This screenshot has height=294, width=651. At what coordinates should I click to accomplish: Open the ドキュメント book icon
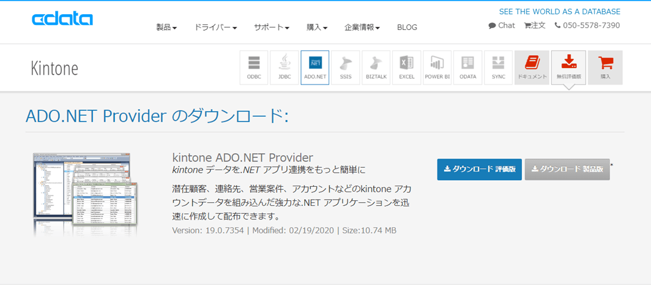point(532,67)
